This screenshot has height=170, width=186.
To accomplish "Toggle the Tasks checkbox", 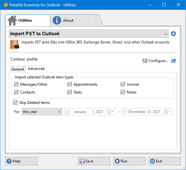I will click(x=69, y=92).
